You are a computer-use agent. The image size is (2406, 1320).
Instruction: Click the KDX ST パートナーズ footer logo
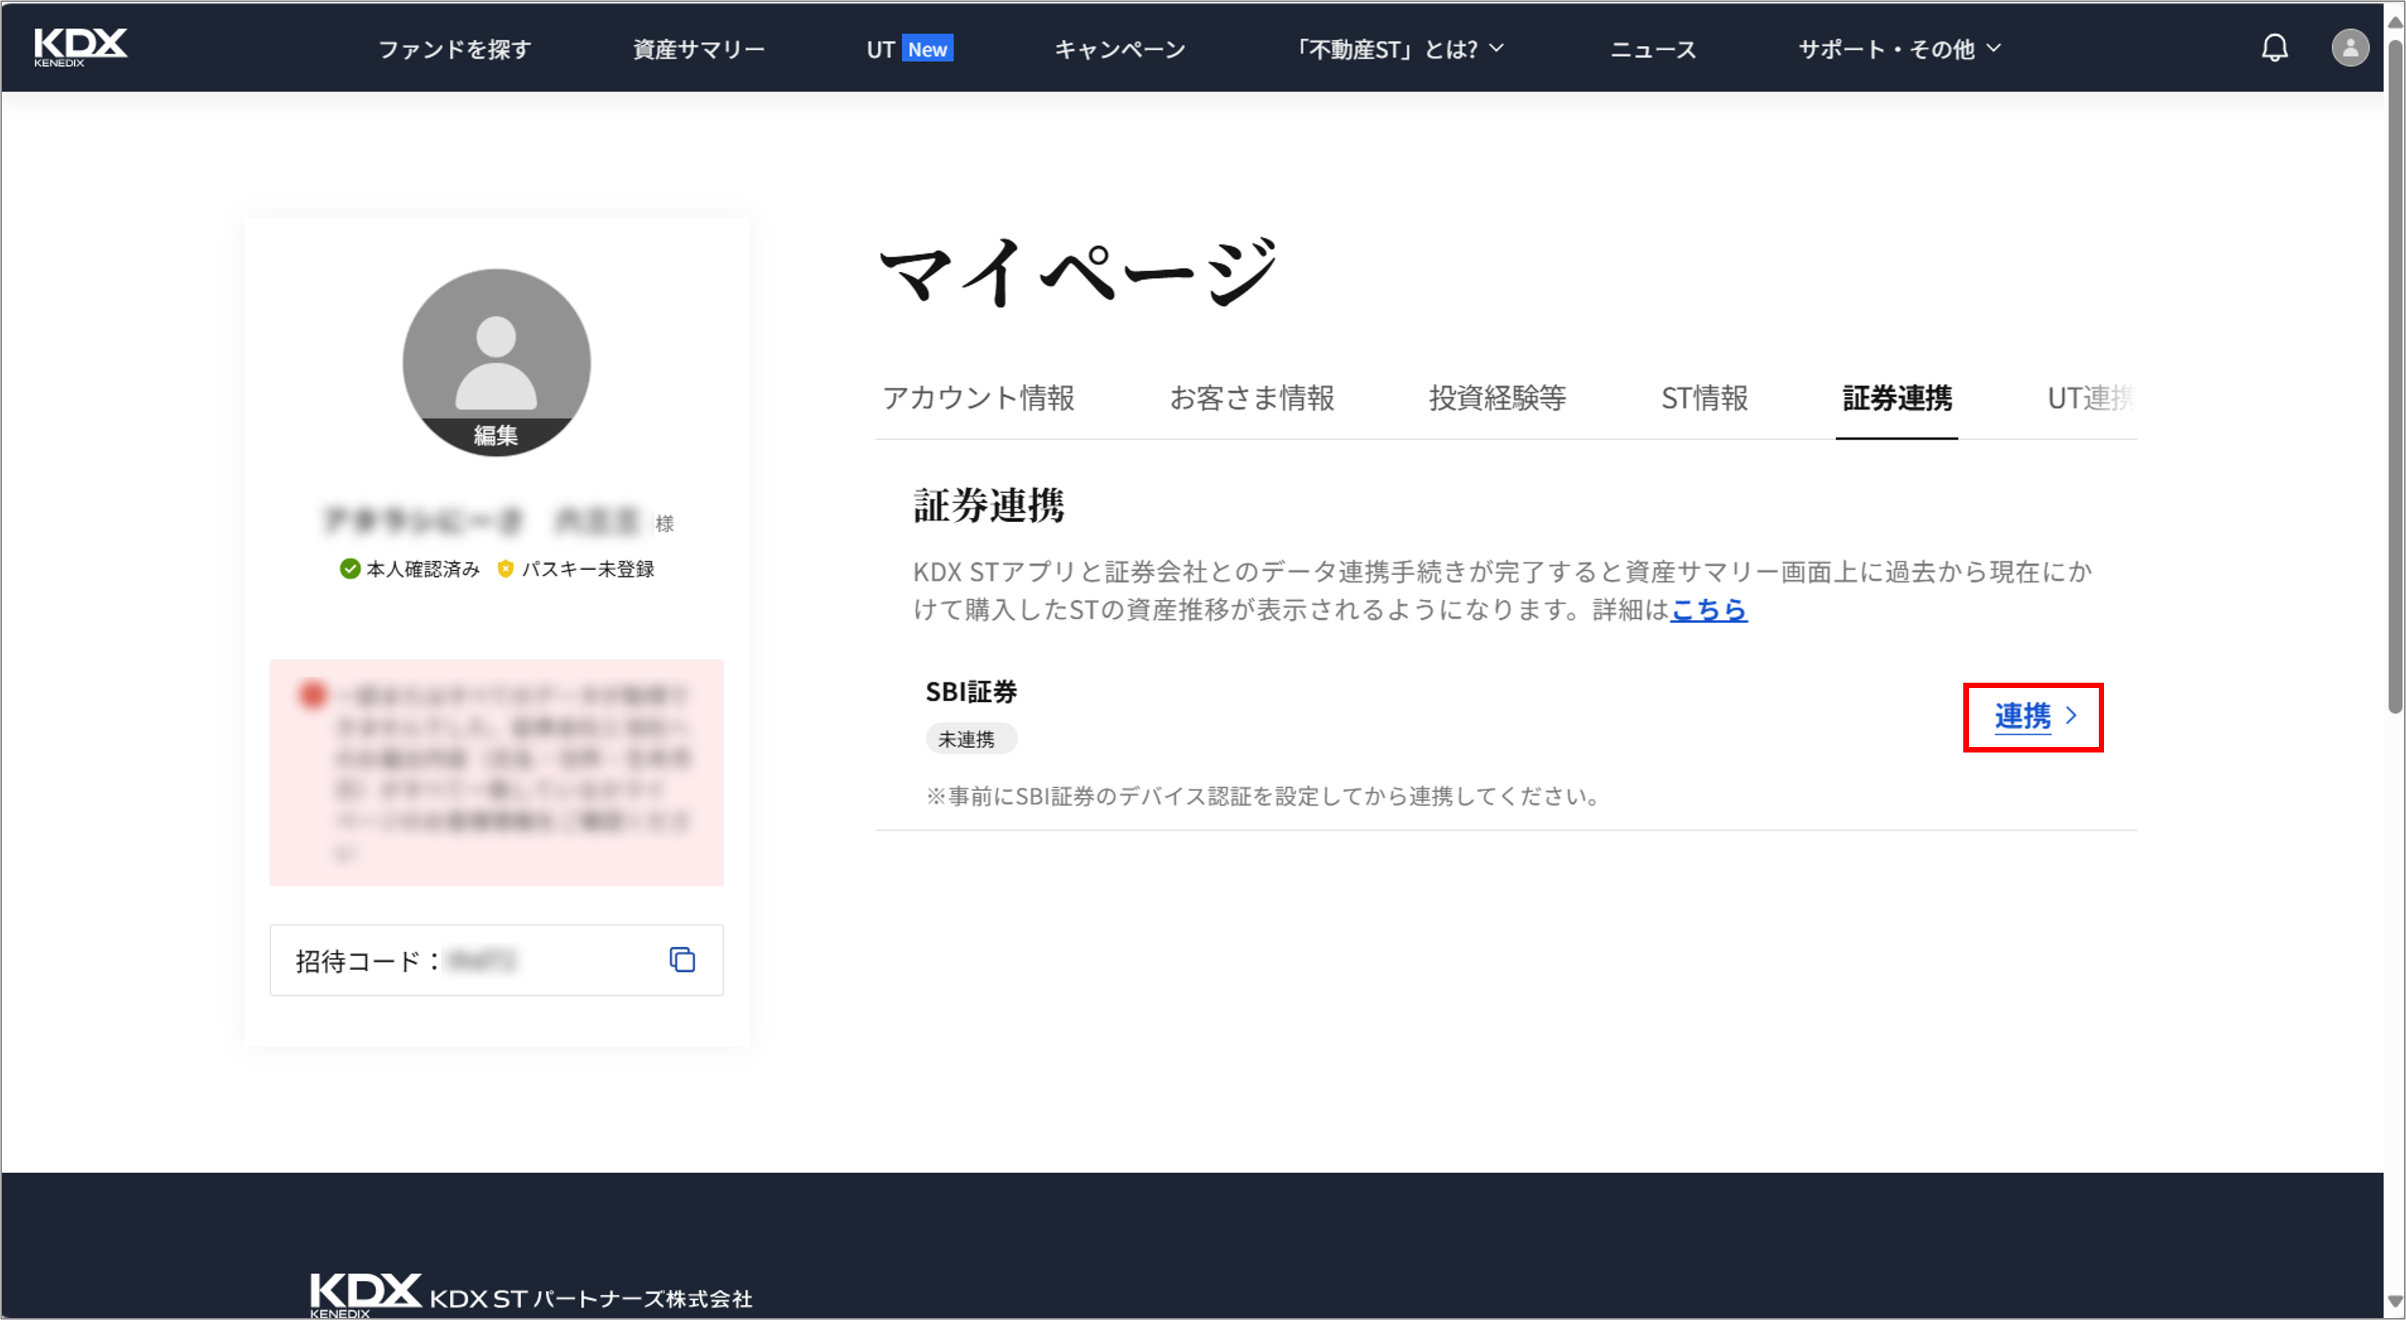click(531, 1295)
